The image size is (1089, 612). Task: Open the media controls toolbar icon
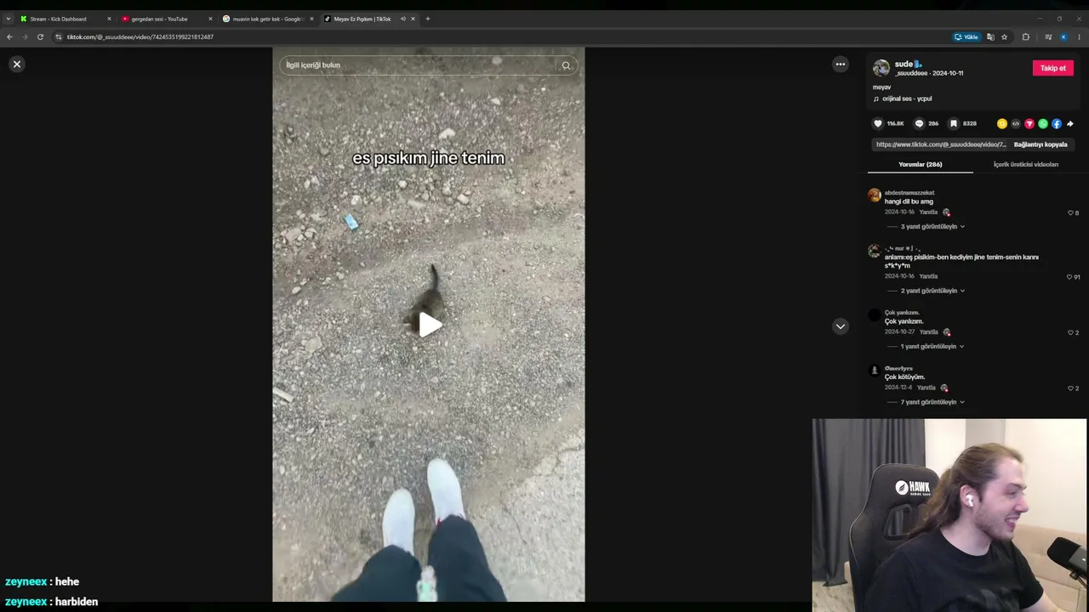click(1048, 37)
